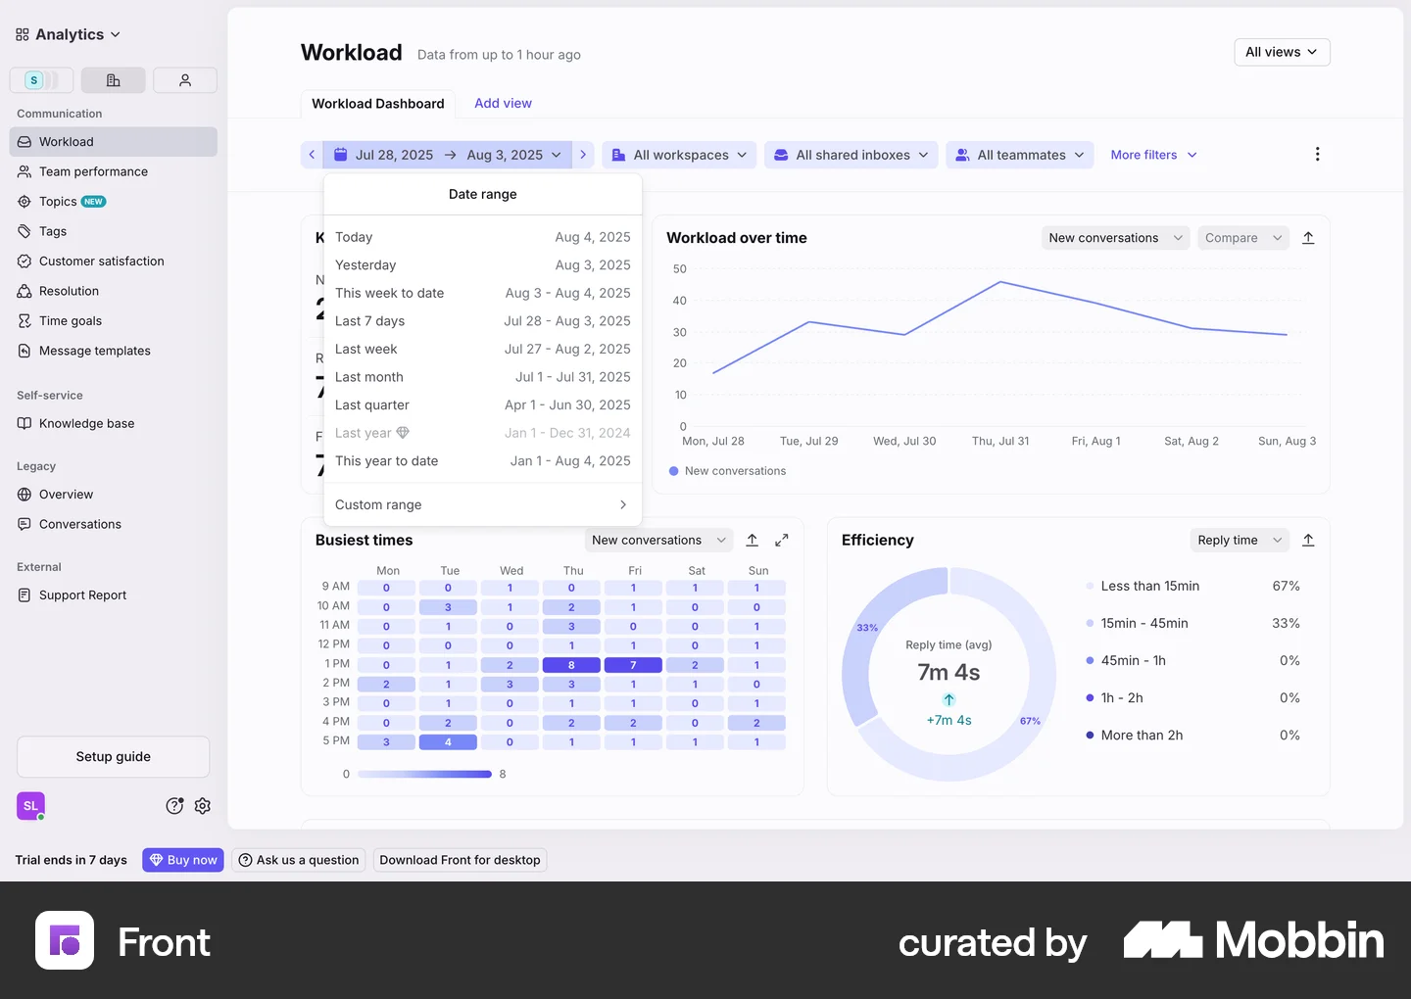
Task: Click Ask us a question
Action: coord(299,860)
